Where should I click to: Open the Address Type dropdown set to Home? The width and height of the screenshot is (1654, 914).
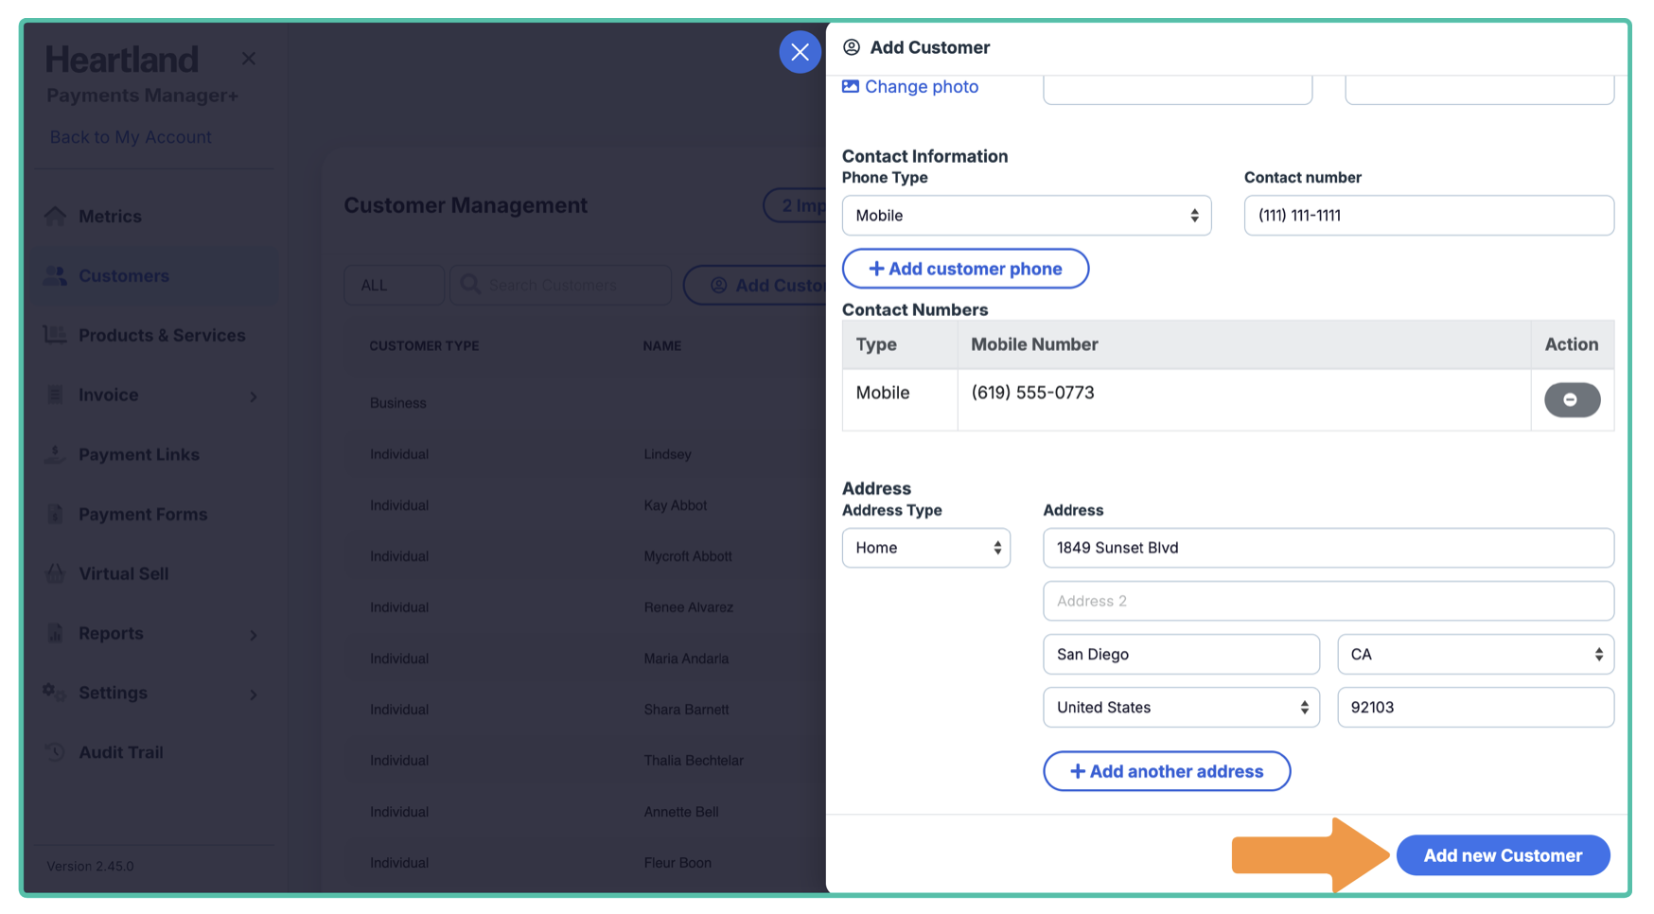pos(925,548)
